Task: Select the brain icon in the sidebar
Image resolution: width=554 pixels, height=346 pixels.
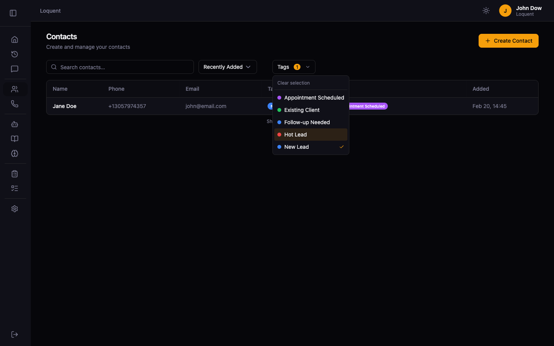Action: point(14,153)
